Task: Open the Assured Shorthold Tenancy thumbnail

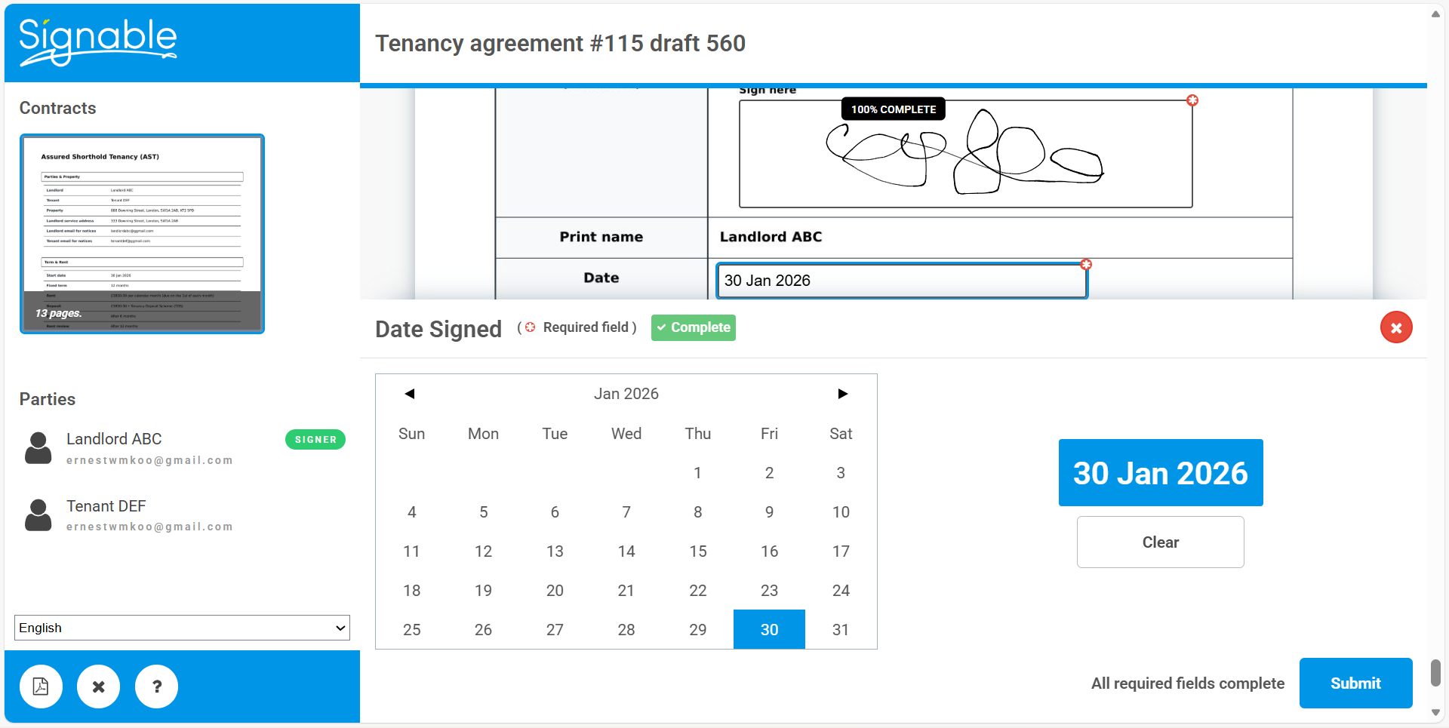Action: [142, 234]
